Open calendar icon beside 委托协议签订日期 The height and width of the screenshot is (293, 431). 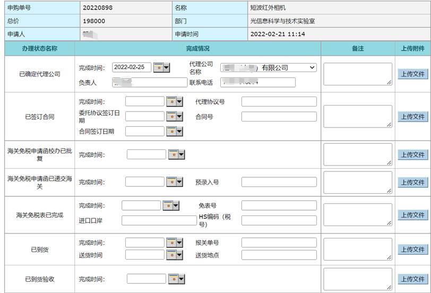pyautogui.click(x=175, y=116)
